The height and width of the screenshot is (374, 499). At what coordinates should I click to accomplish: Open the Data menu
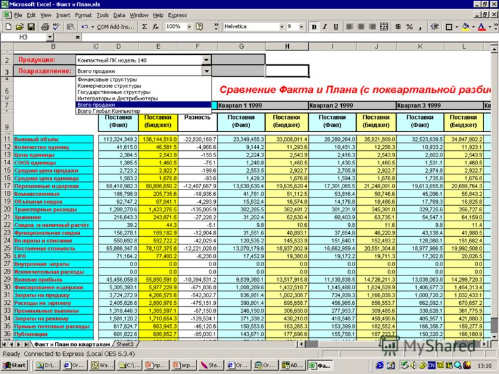[119, 15]
